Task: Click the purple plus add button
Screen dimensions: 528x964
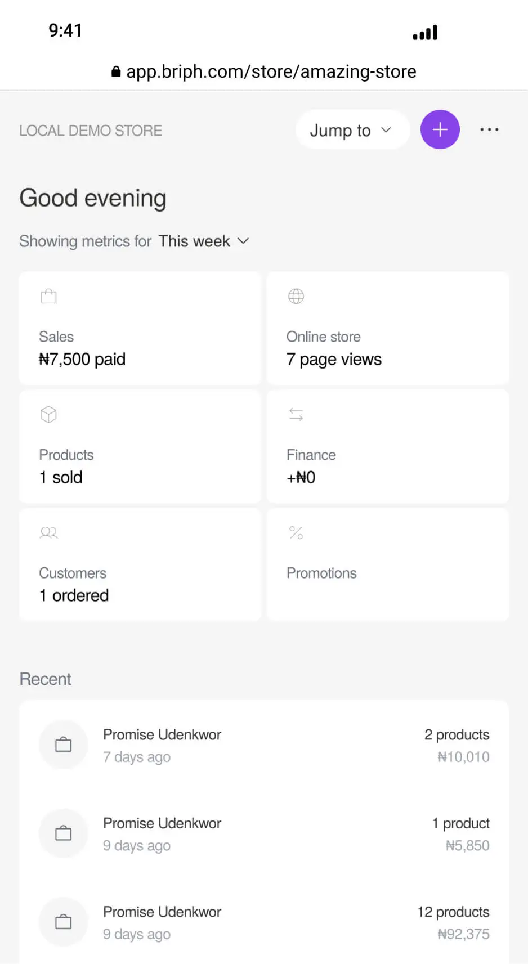Action: [x=440, y=129]
